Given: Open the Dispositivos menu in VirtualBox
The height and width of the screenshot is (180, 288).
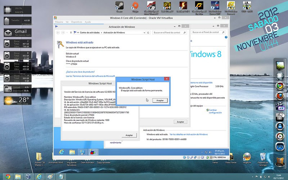Looking at the screenshot, I should 77,22.
